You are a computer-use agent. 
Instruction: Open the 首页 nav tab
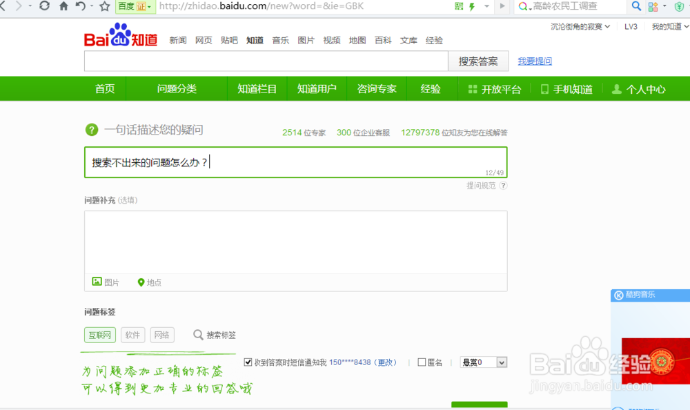105,89
